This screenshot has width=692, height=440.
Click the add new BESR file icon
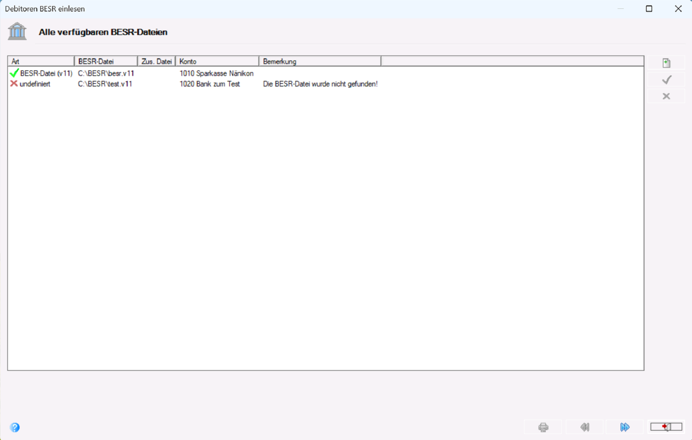click(666, 63)
